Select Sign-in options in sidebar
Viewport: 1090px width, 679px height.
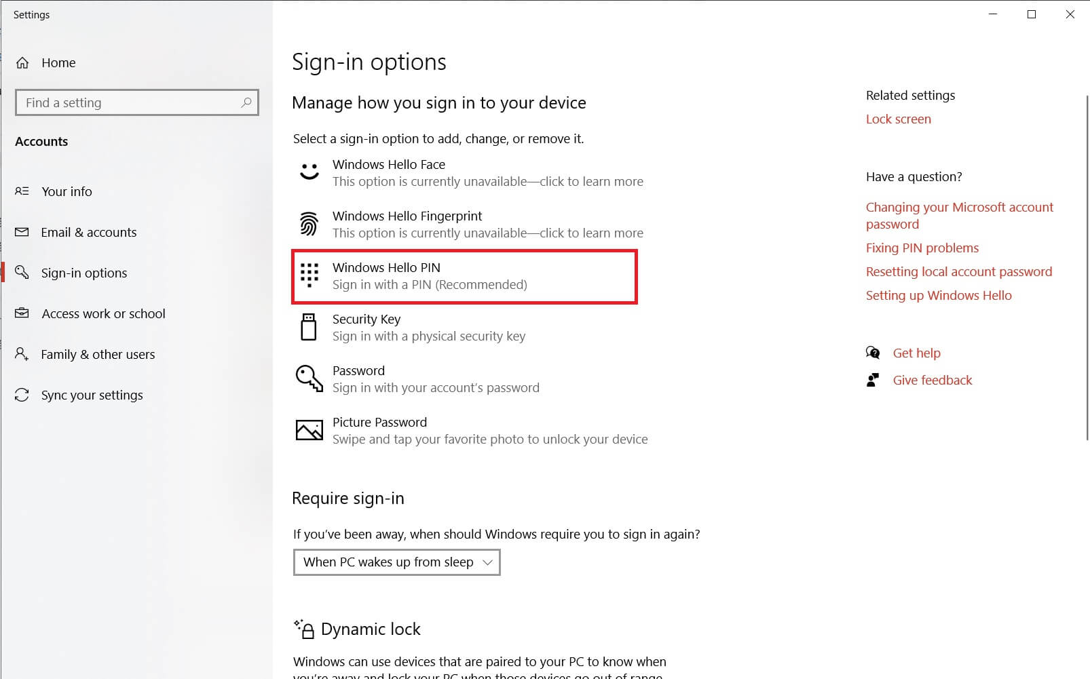point(84,273)
